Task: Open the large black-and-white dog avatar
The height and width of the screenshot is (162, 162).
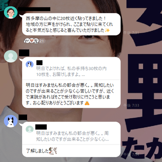Action: (x=11, y=121)
